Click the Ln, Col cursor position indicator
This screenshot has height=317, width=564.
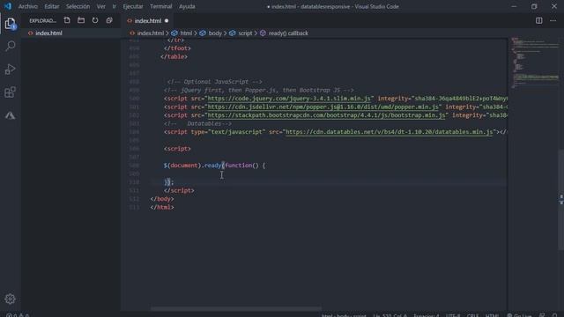pyautogui.click(x=390, y=315)
